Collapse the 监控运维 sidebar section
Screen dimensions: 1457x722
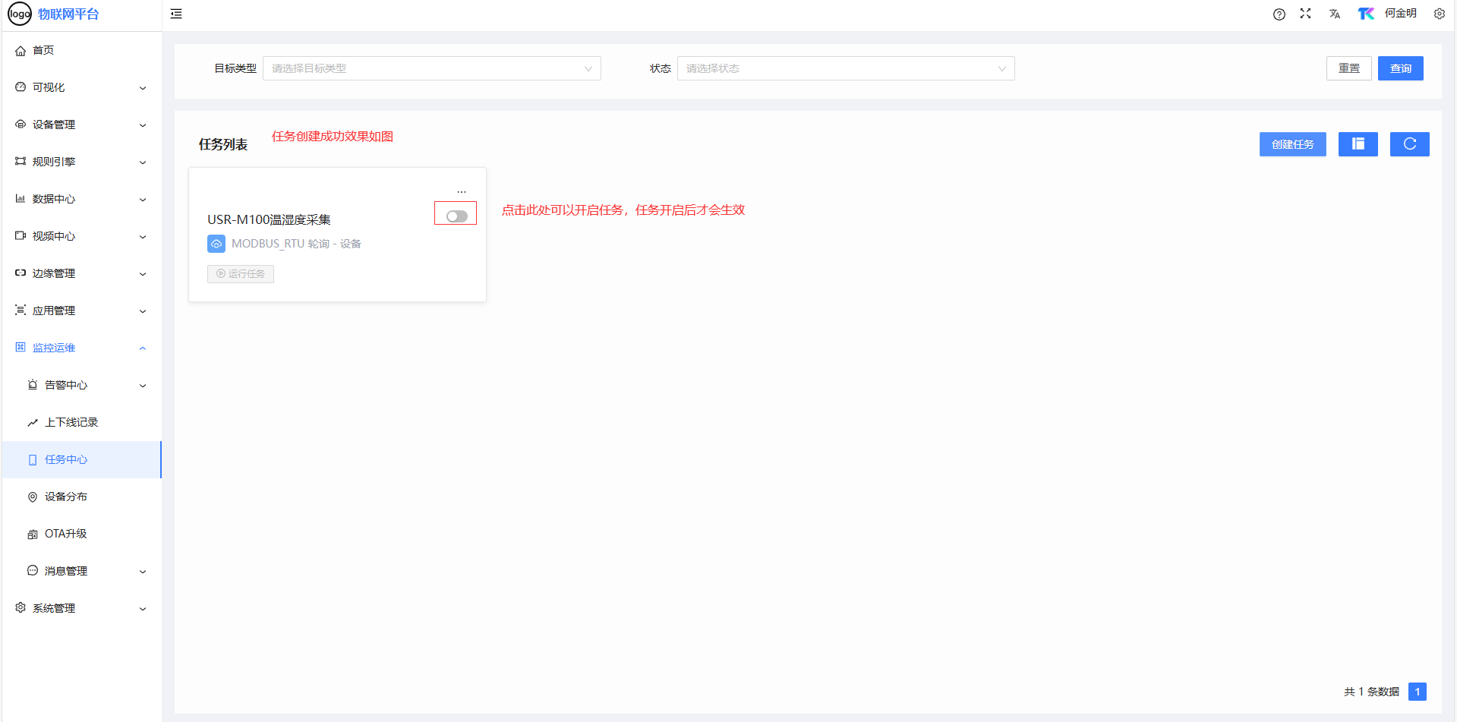81,348
